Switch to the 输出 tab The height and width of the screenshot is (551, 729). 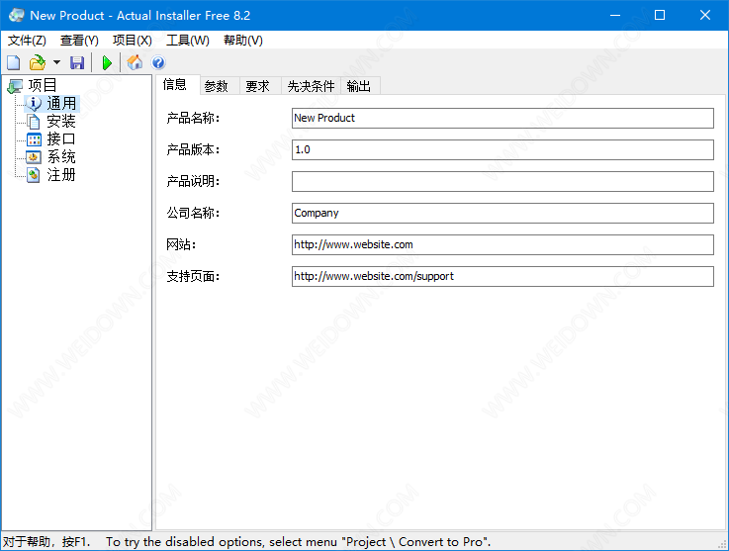359,86
